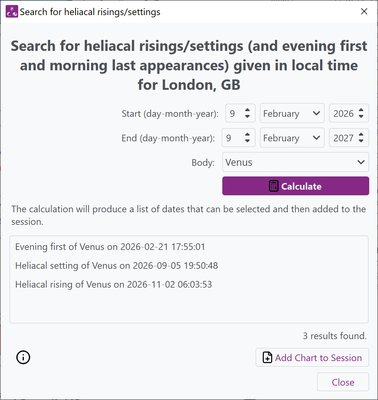The height and width of the screenshot is (400, 378).
Task: Click inside the start day input field
Action: pos(234,113)
